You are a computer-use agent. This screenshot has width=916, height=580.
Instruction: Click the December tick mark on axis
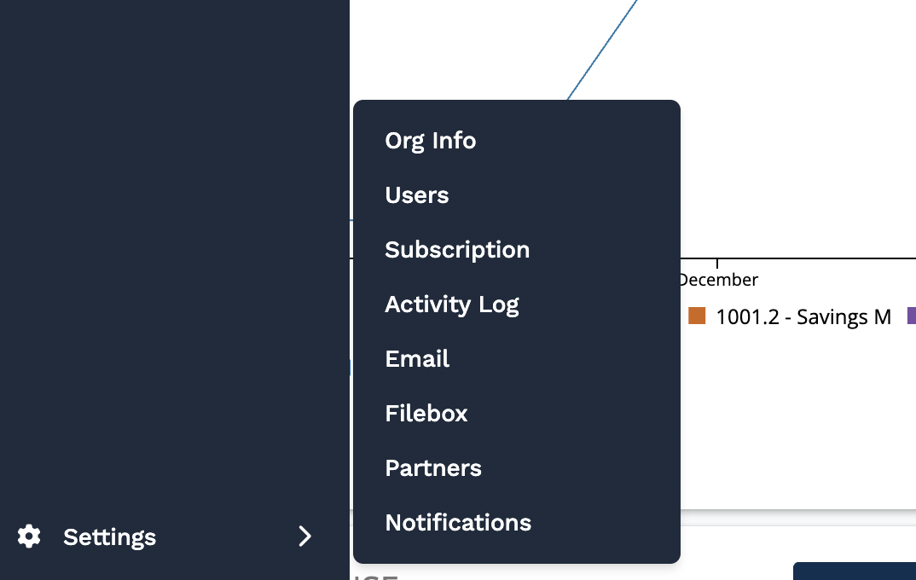point(717,262)
